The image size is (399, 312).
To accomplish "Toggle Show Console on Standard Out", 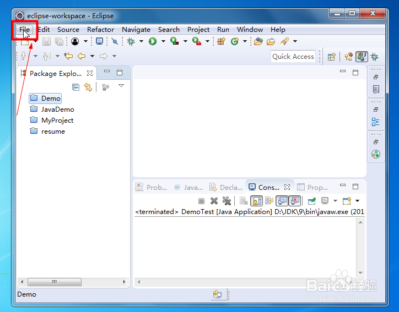I will [282, 201].
